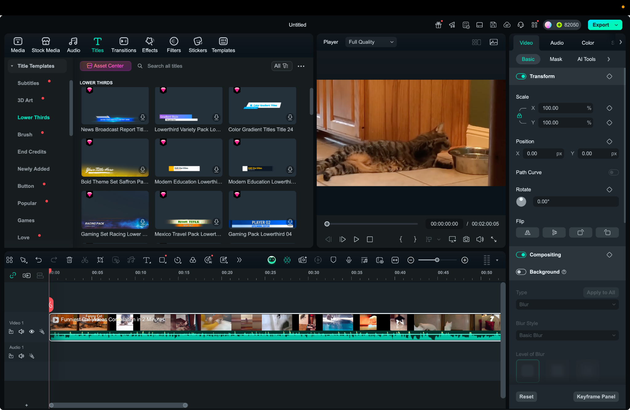
Task: Select the crop tool in timeline toolbar
Action: [x=100, y=260]
